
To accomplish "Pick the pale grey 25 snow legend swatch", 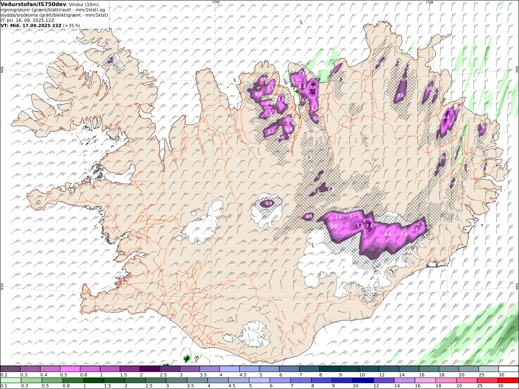I will (x=488, y=369).
